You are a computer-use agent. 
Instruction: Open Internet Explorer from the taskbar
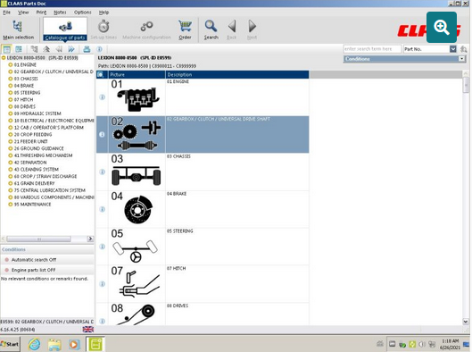34,344
